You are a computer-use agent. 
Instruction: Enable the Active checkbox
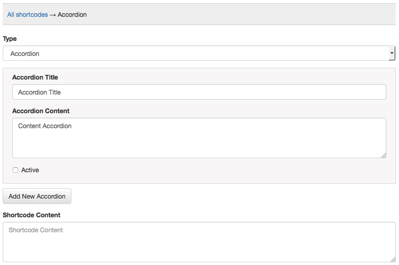click(x=15, y=170)
